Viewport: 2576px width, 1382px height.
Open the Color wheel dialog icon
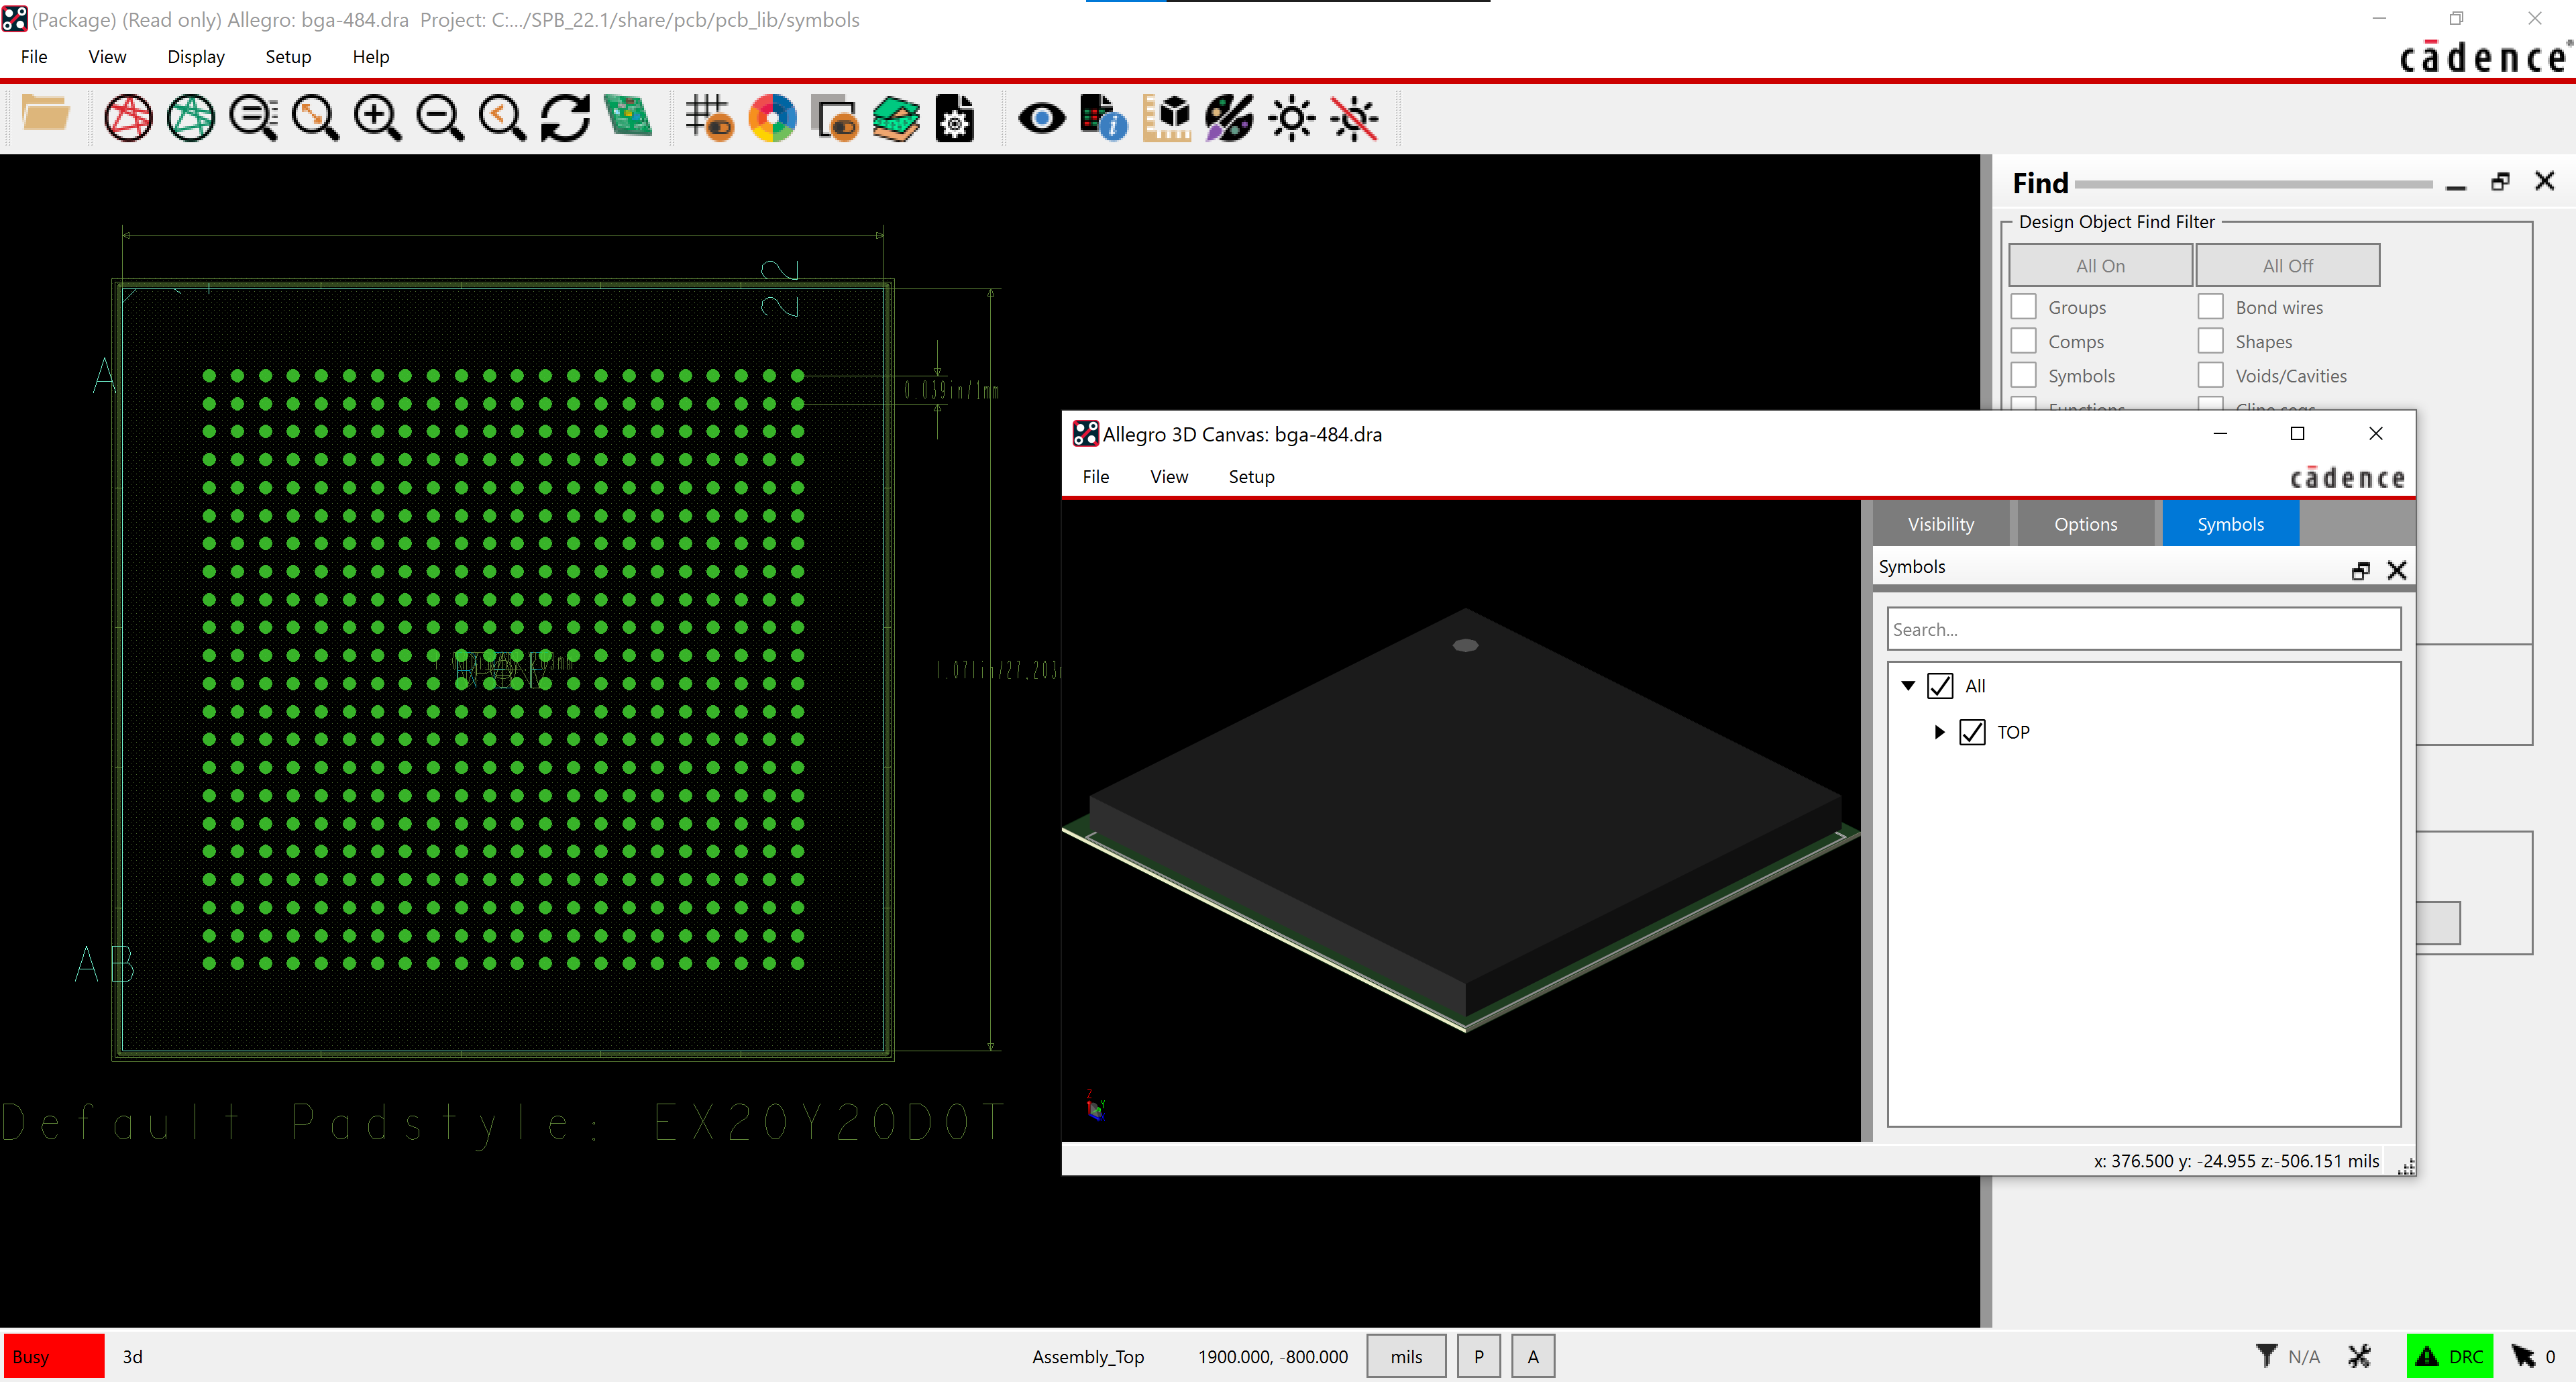point(772,118)
